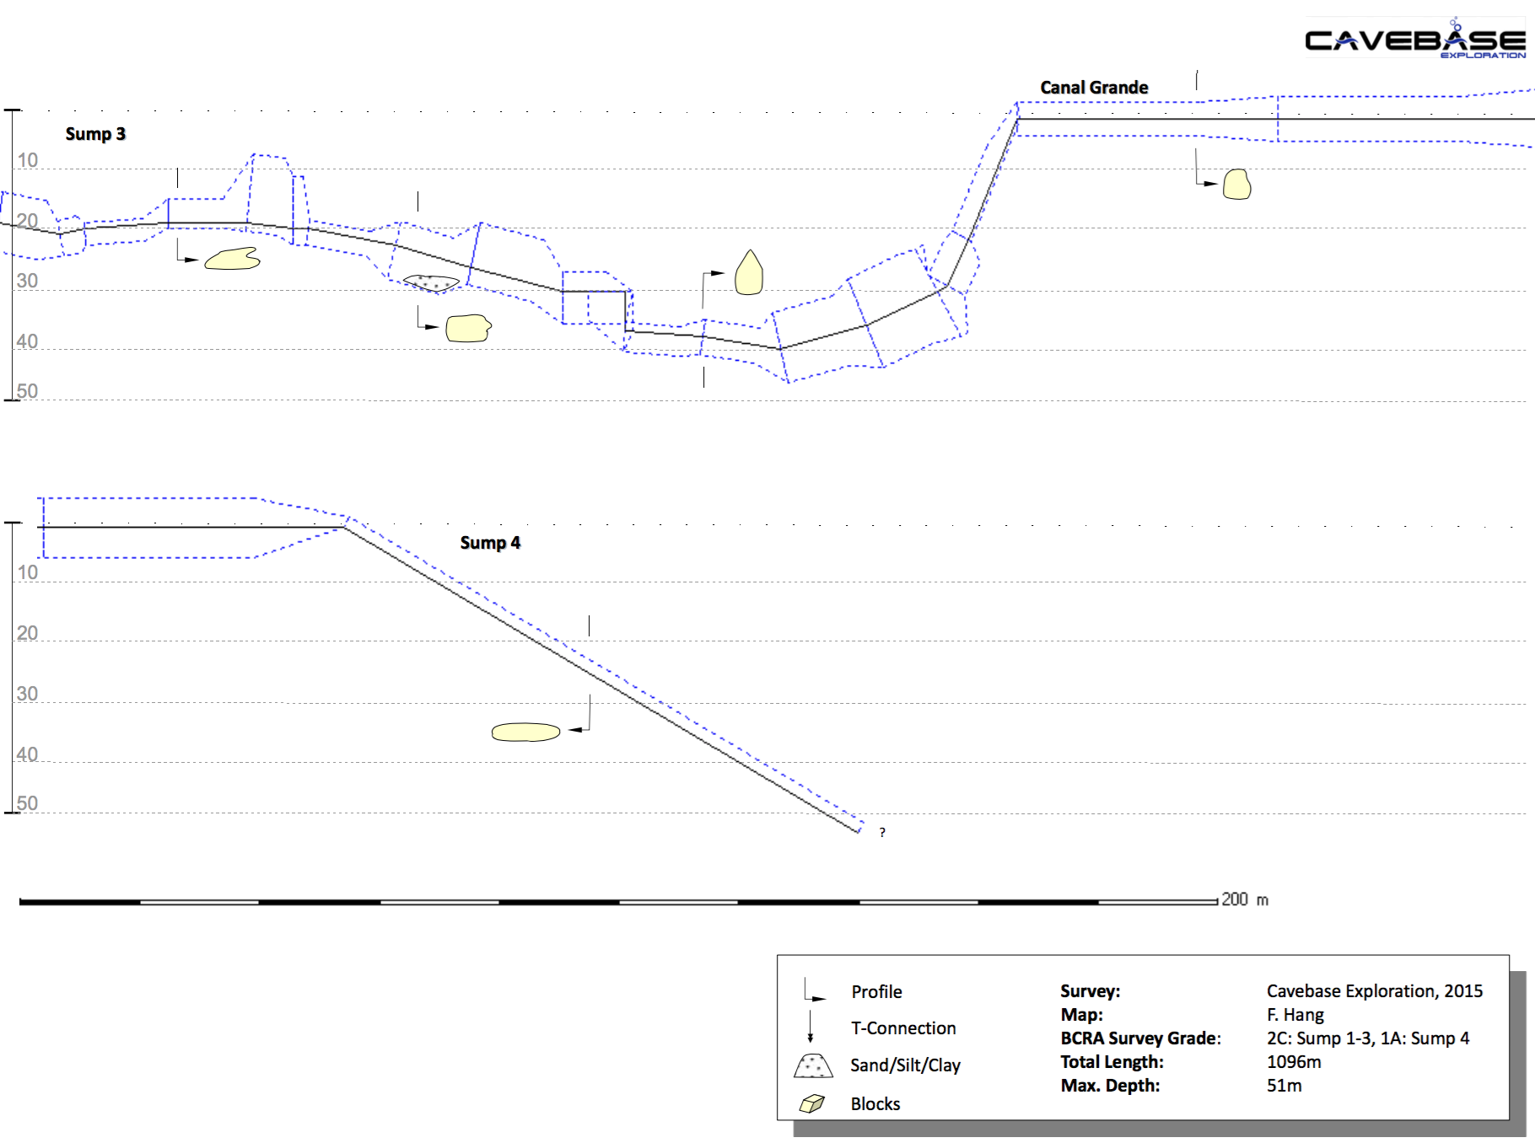Viewport: 1535px width, 1143px height.
Task: Select the yellow profile shape below Canal Grande
Action: click(x=1236, y=184)
